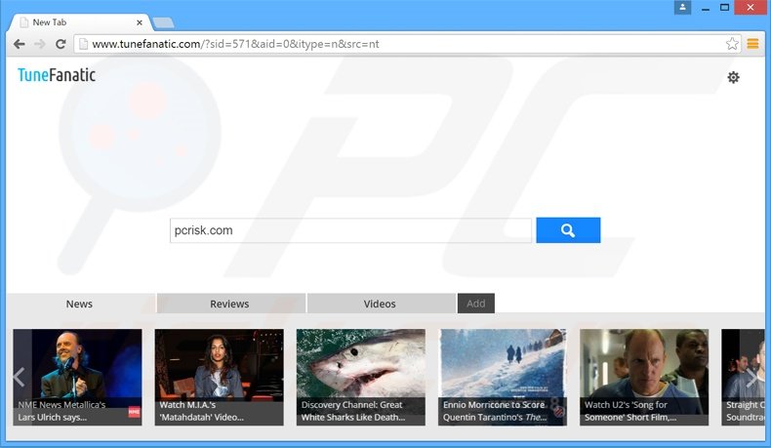
Task: Minimize the browser window
Action: (706, 8)
